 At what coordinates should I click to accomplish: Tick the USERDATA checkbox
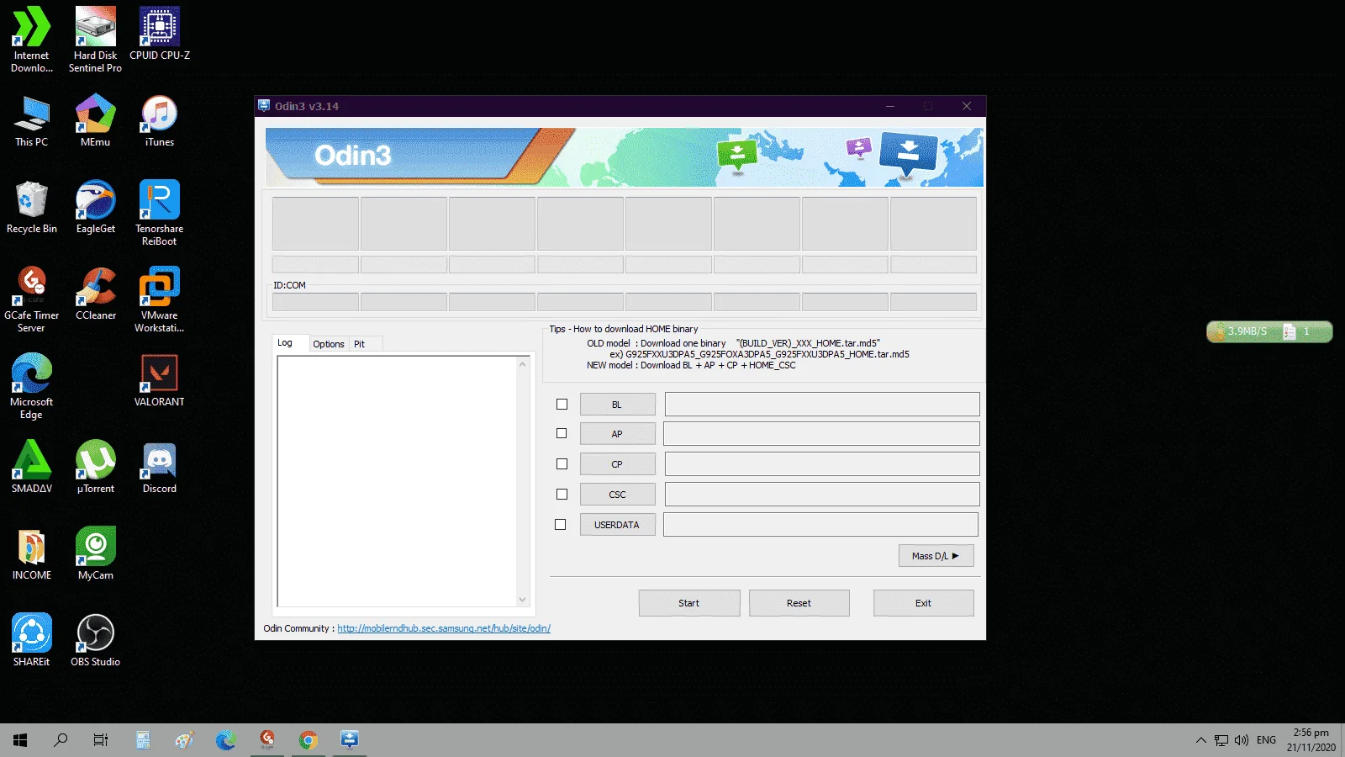click(561, 525)
